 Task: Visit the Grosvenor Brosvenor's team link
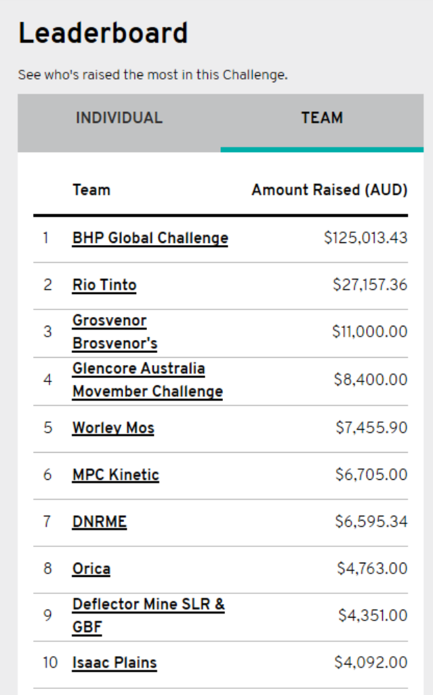[115, 332]
